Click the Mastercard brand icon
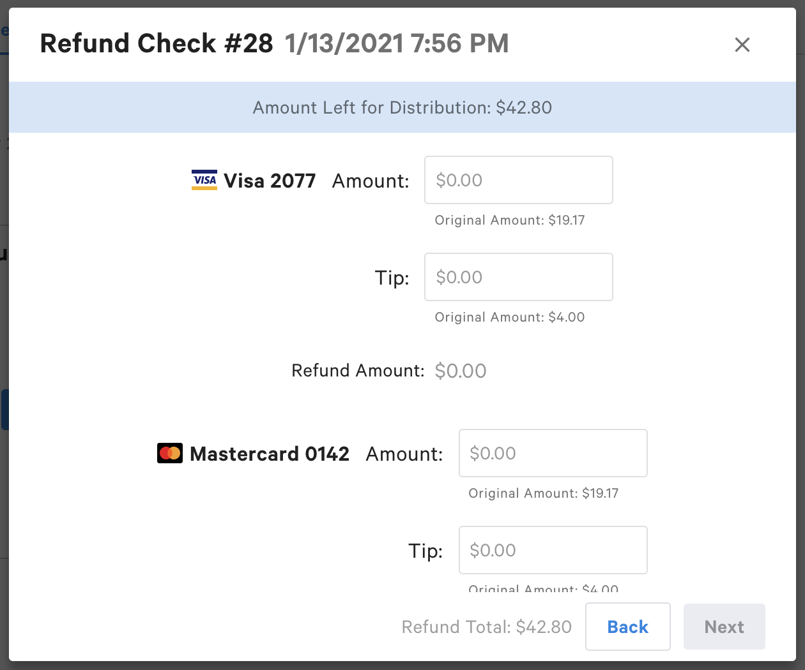The width and height of the screenshot is (805, 670). pyautogui.click(x=170, y=453)
